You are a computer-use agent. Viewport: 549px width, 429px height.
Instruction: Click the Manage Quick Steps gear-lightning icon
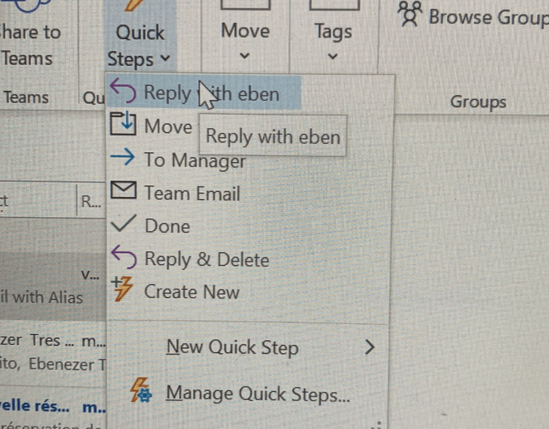tap(141, 390)
